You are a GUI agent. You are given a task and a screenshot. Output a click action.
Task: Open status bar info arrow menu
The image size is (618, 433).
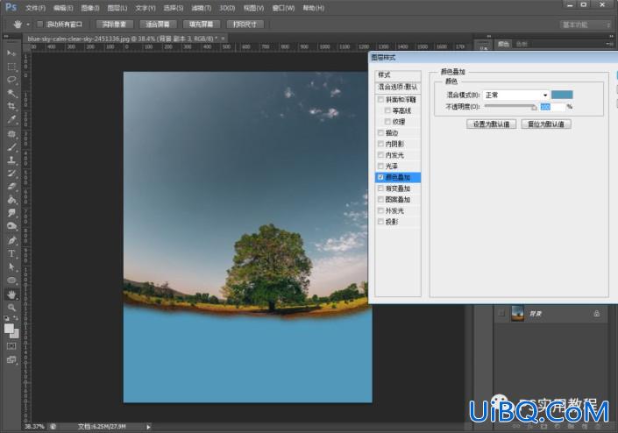pos(148,427)
